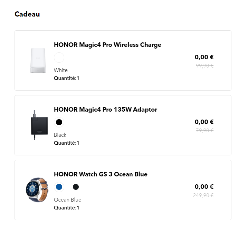Click the crossed-out 99,90 € price
The image size is (238, 236).
[x=204, y=66]
